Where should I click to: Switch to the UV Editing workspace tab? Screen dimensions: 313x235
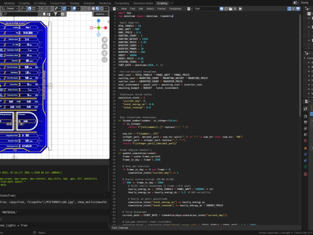(40, 3)
